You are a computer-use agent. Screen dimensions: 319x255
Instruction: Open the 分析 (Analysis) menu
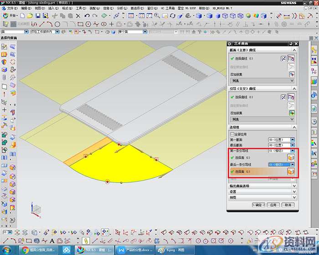[x=122, y=8]
